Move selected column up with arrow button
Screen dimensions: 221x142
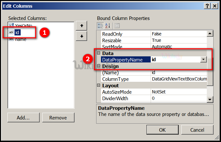(82, 26)
